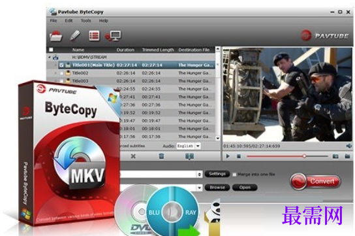The height and width of the screenshot is (236, 355).
Task: Select the Title002 row name
Action: (x=80, y=73)
